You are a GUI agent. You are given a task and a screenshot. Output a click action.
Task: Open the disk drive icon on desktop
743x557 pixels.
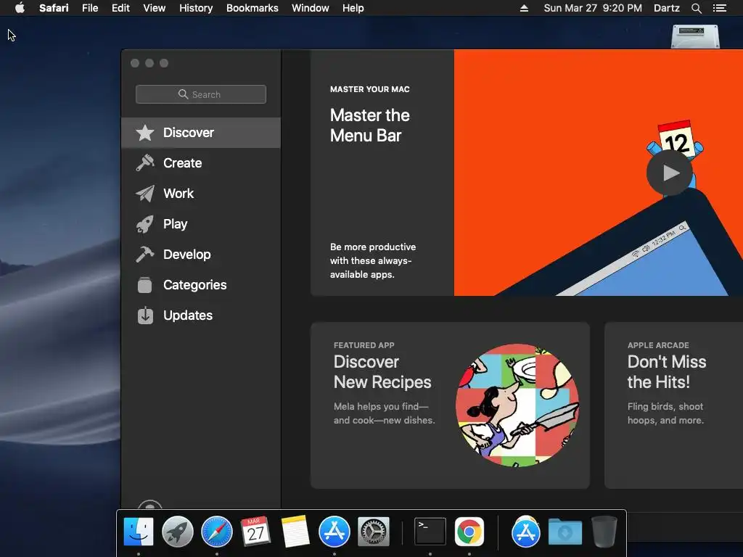point(695,36)
